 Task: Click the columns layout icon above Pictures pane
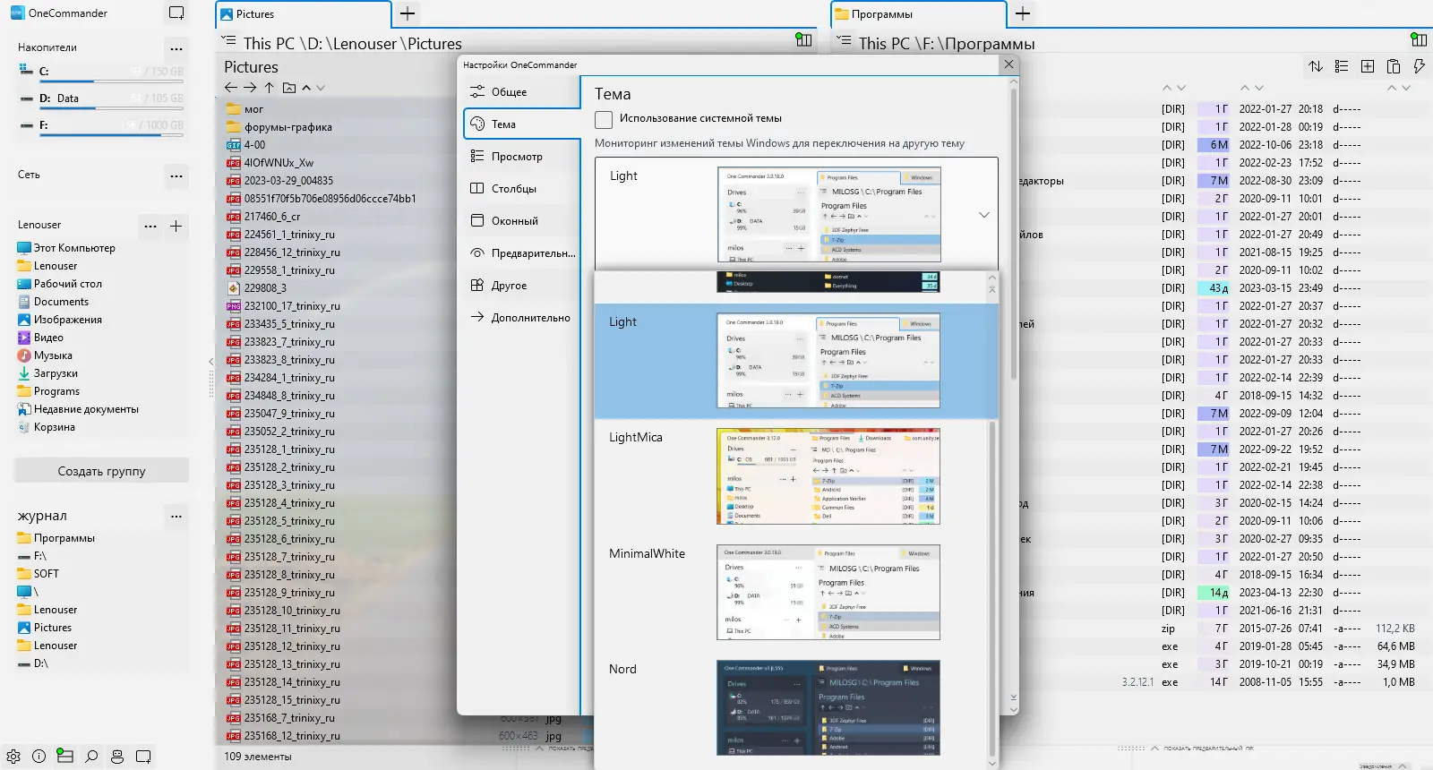[x=803, y=39]
